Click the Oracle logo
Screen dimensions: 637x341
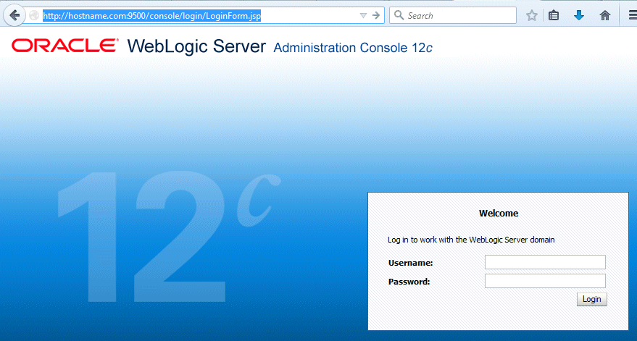pyautogui.click(x=65, y=46)
